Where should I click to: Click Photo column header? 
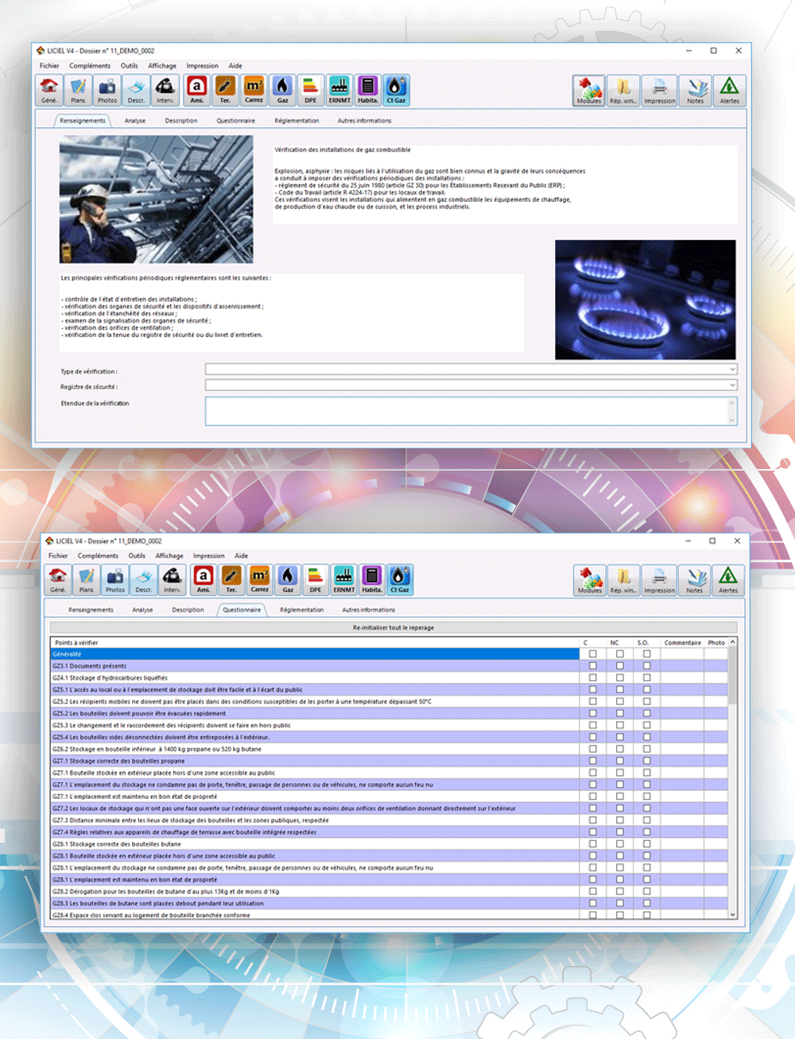coord(716,642)
